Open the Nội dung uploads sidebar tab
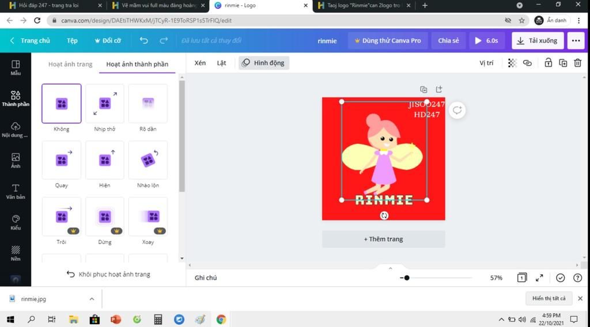This screenshot has width=590, height=327. (16, 130)
